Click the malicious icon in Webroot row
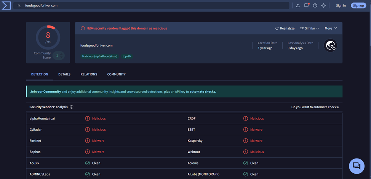 (246, 152)
